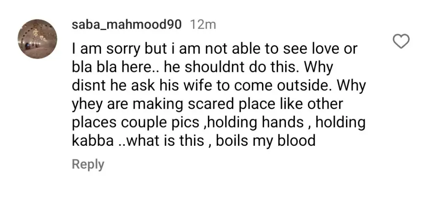Tap the phrase "boils my blood"
This screenshot has height=199, width=432.
point(266,141)
